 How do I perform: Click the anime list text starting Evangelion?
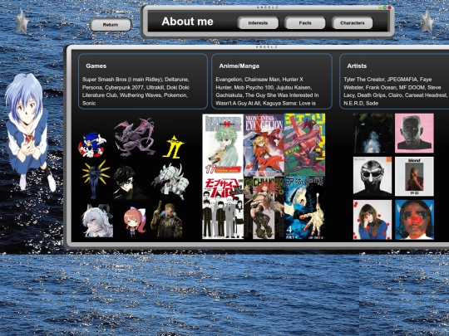click(x=267, y=91)
